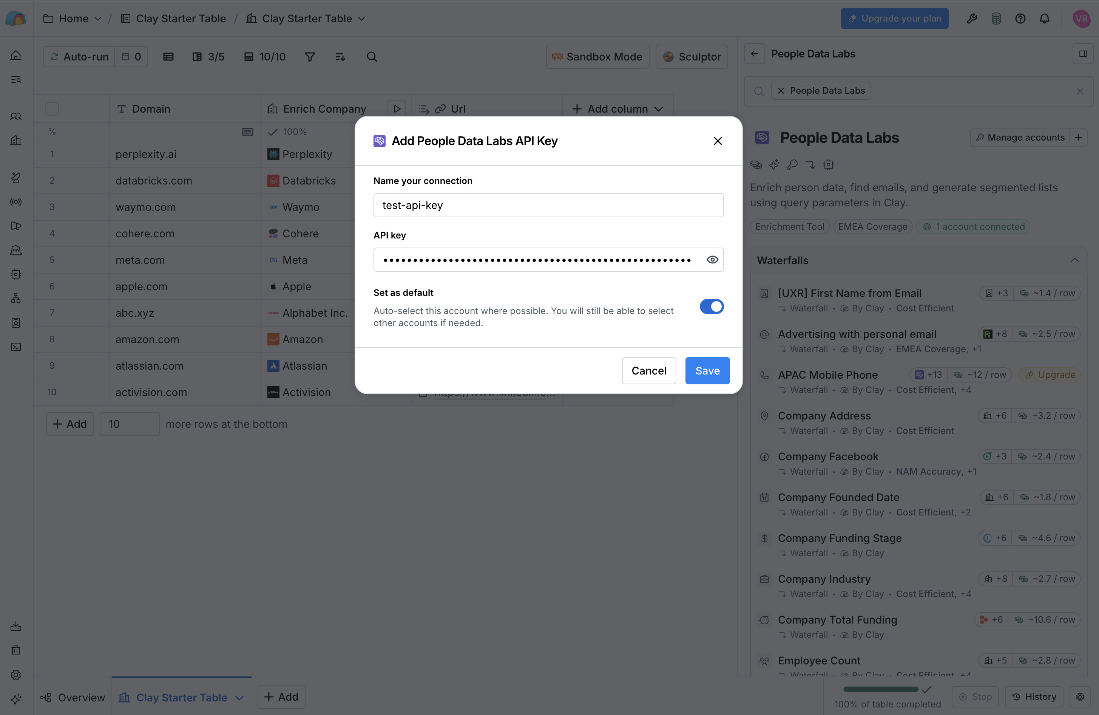This screenshot has width=1099, height=715.
Task: Open the Clay Starter Table workbook breadcrumb
Action: click(x=173, y=19)
